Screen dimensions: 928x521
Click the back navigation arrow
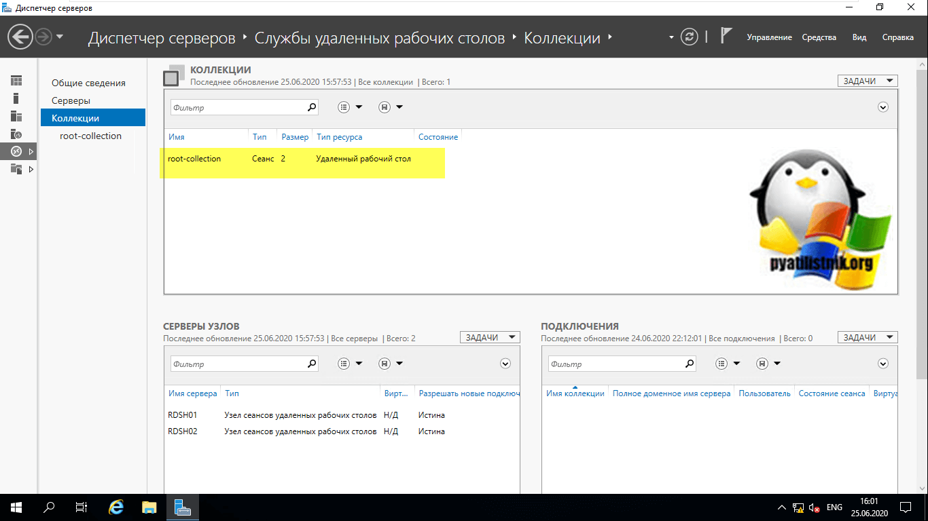coord(21,37)
